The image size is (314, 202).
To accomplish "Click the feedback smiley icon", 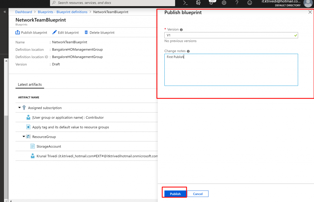I will pos(250,3).
